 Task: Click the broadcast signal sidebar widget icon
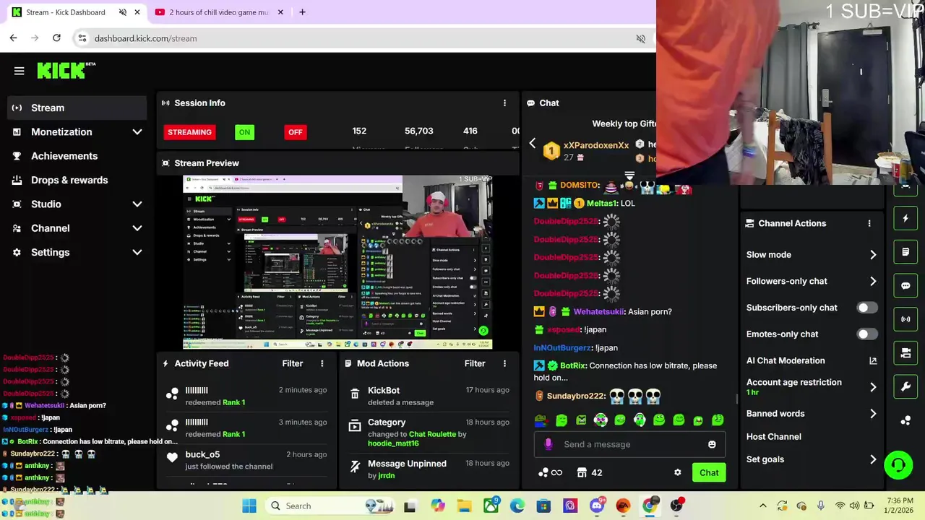pyautogui.click(x=905, y=319)
